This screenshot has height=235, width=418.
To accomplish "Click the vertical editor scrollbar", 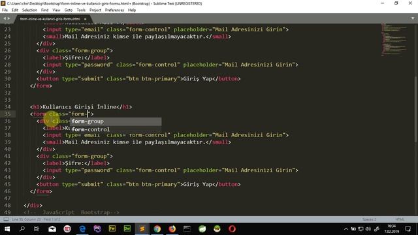I will click(x=416, y=109).
